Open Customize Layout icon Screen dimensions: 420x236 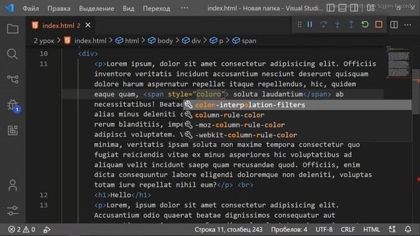point(371,8)
